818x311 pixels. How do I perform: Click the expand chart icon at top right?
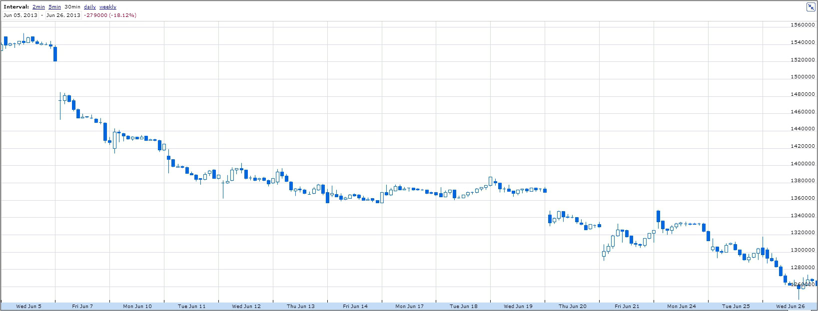pos(811,6)
